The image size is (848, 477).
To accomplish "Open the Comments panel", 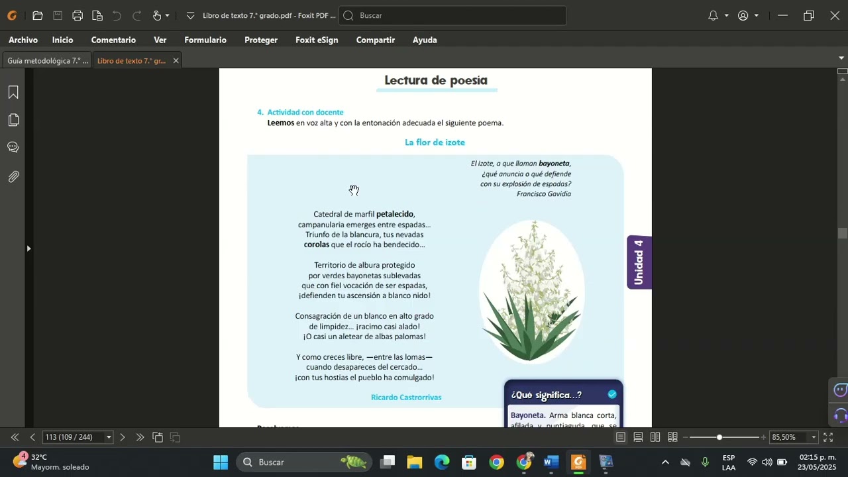I will [13, 148].
